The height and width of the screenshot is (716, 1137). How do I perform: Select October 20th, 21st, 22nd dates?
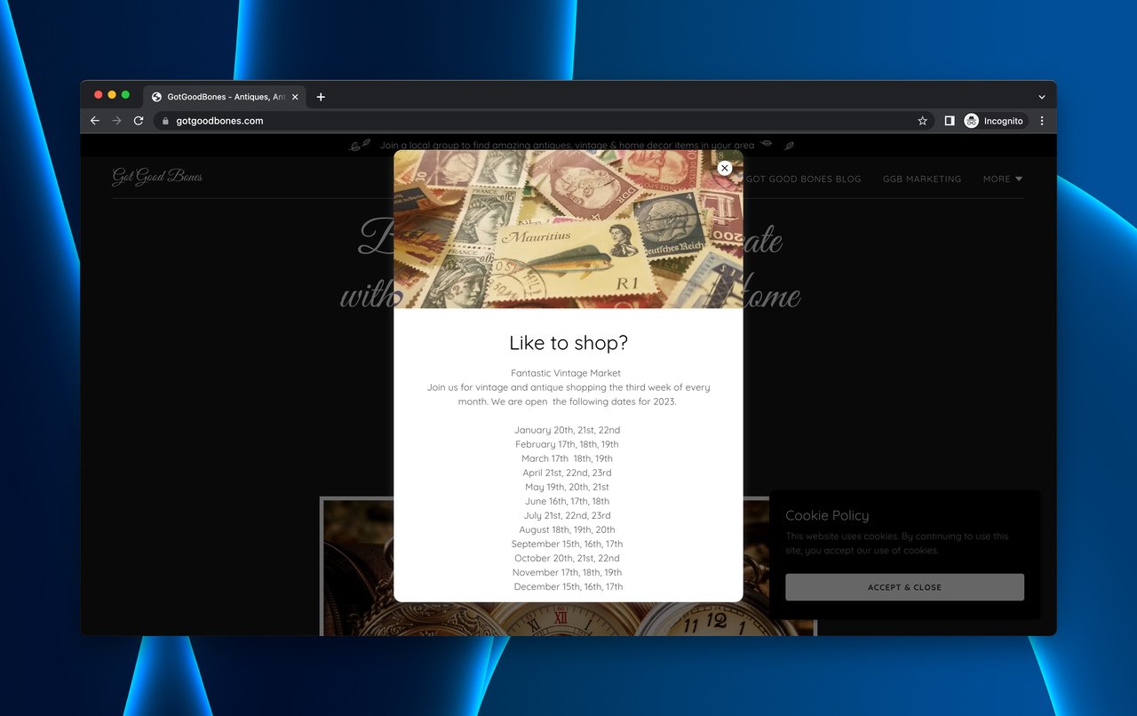coord(567,558)
